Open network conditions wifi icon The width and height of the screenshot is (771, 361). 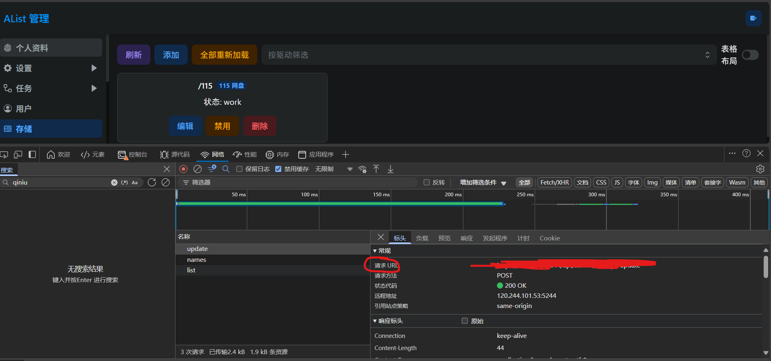click(x=363, y=169)
